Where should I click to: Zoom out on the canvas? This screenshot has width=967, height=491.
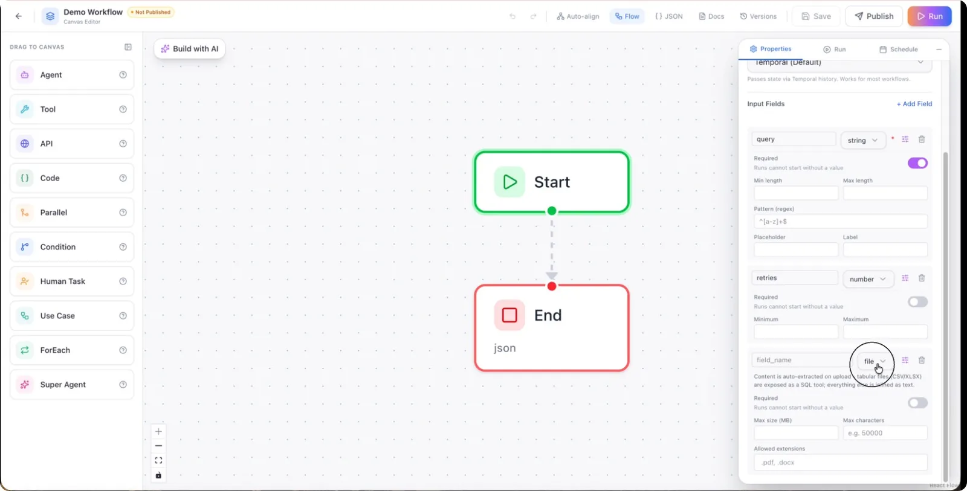(x=158, y=446)
